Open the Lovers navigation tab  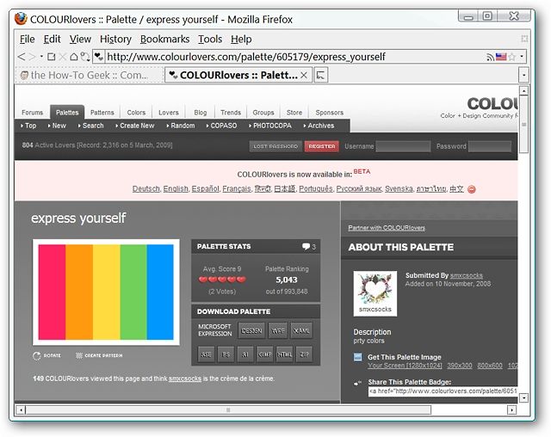click(169, 113)
